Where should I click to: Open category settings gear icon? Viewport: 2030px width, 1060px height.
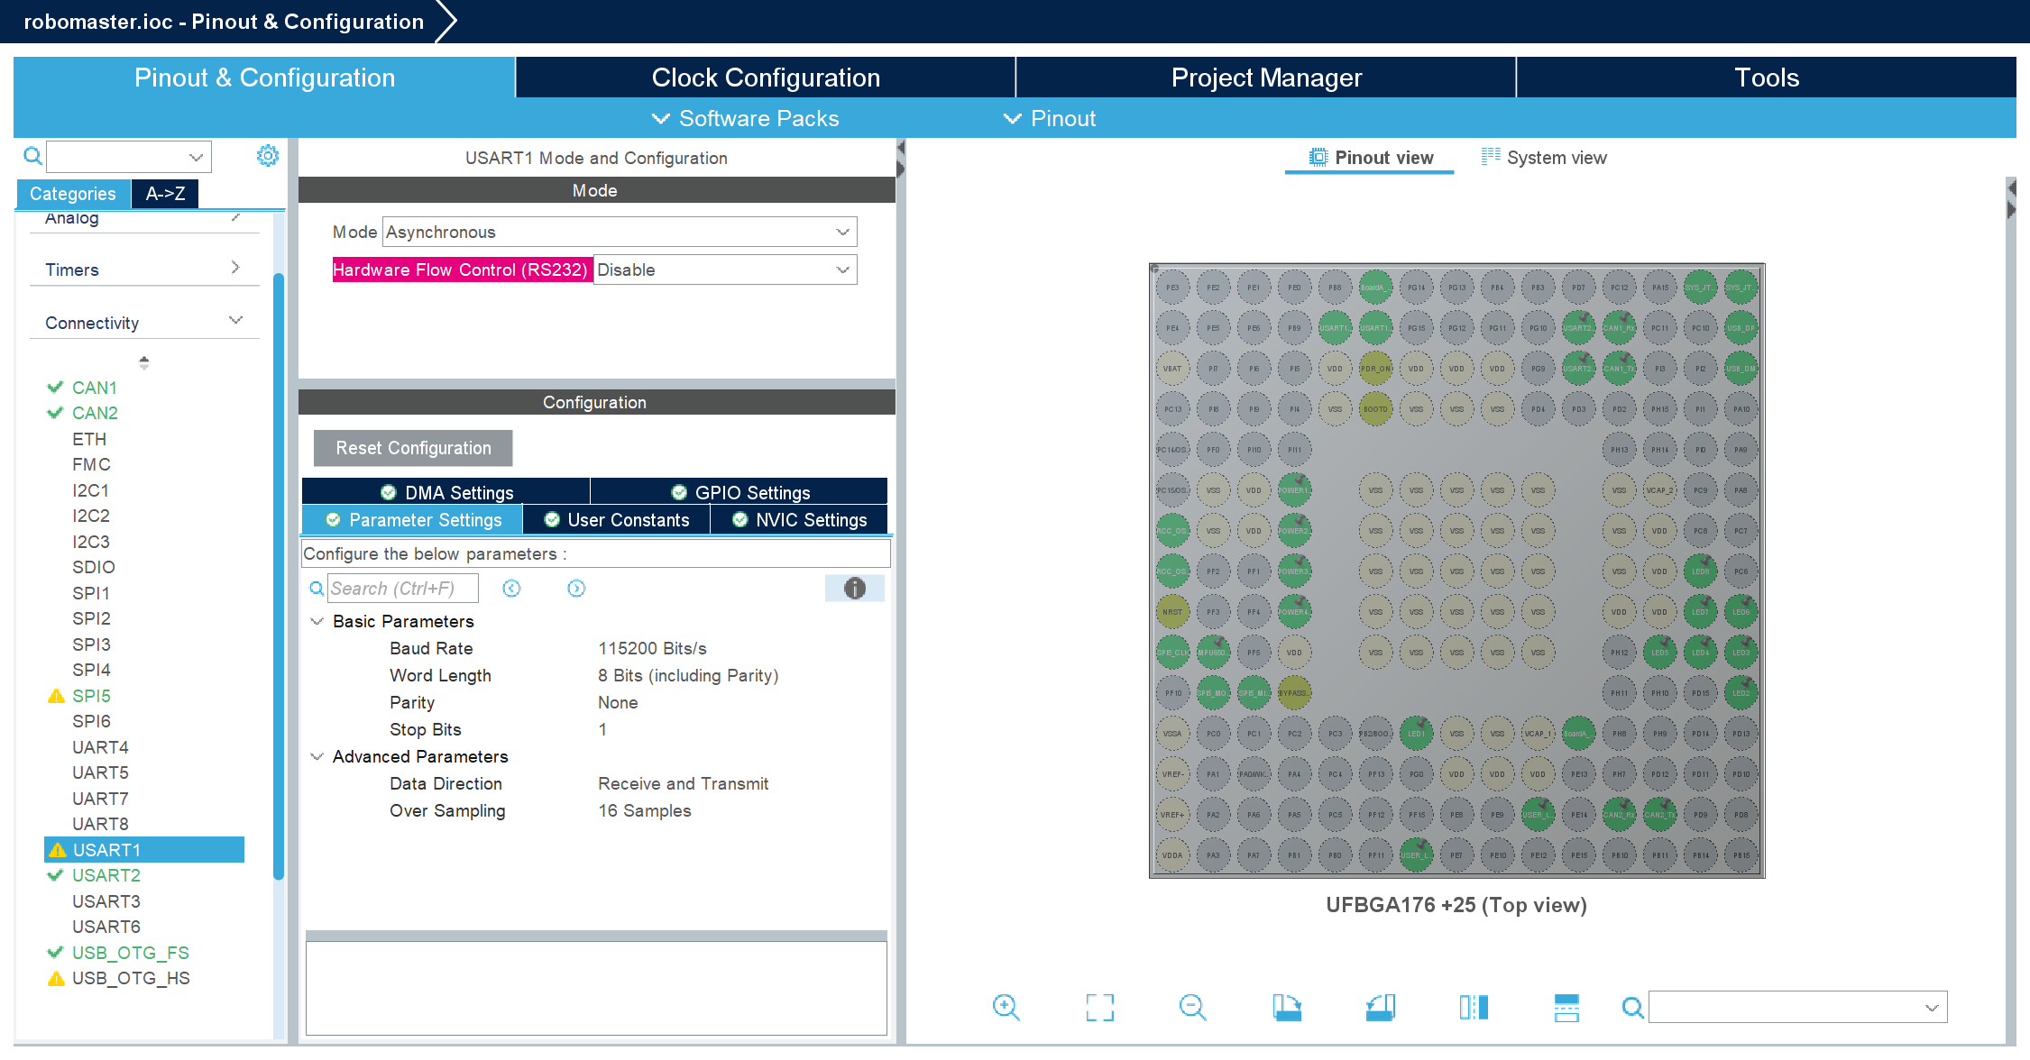[268, 156]
